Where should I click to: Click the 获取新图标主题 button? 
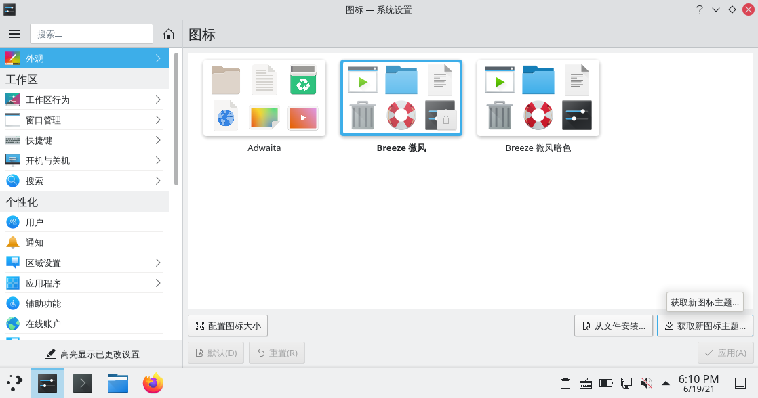coord(704,326)
